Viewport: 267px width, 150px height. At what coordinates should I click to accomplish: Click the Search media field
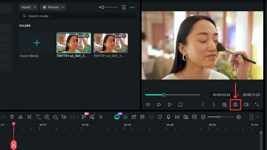pyautogui.click(x=77, y=16)
